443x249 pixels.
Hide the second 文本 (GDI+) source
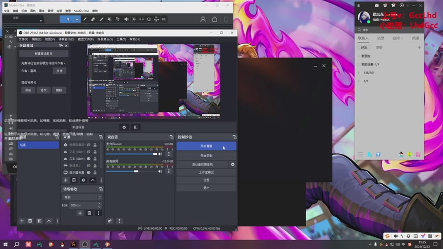(x=89, y=159)
